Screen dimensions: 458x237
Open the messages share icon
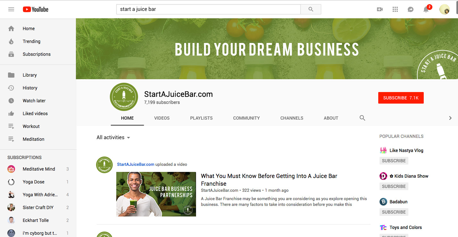[411, 9]
